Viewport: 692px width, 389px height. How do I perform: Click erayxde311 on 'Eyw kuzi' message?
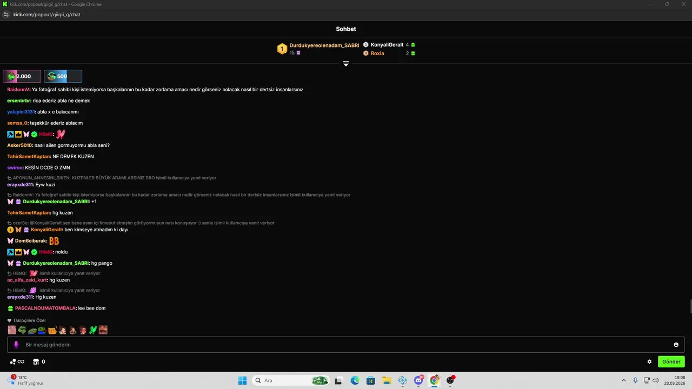pos(20,185)
